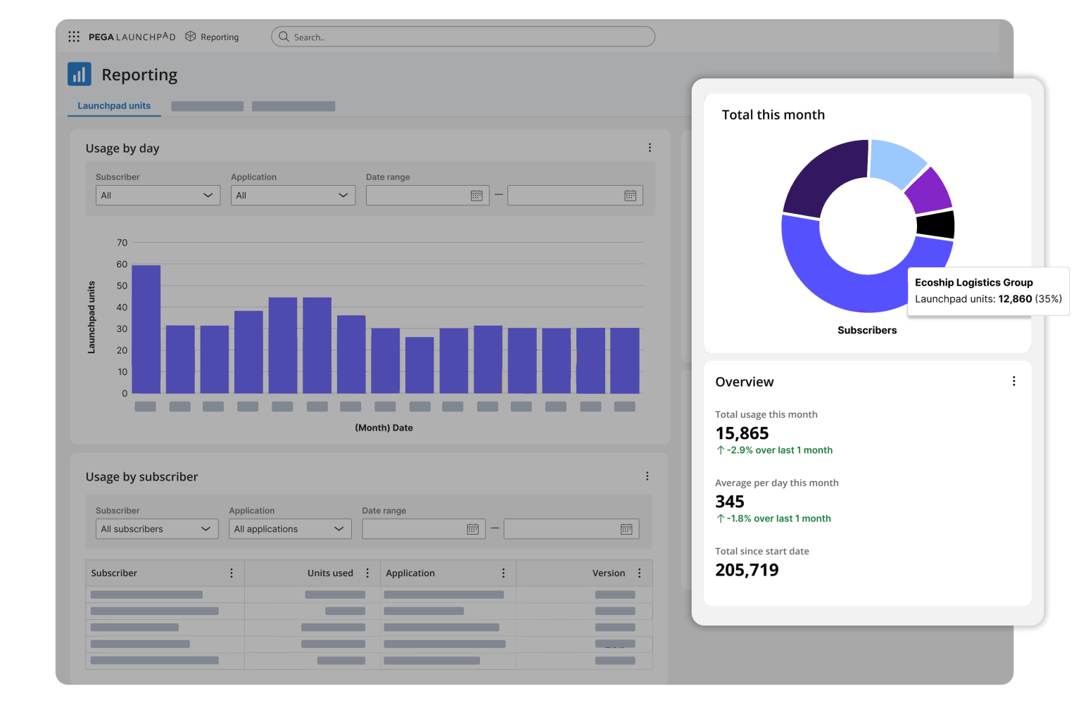Open the kebab menu on the Usage by day card
Screen dimensions: 1081x712
coord(650,147)
